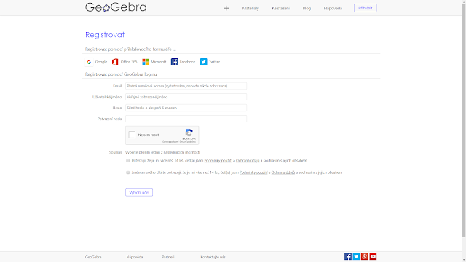Register with the Facebook icon

175,62
